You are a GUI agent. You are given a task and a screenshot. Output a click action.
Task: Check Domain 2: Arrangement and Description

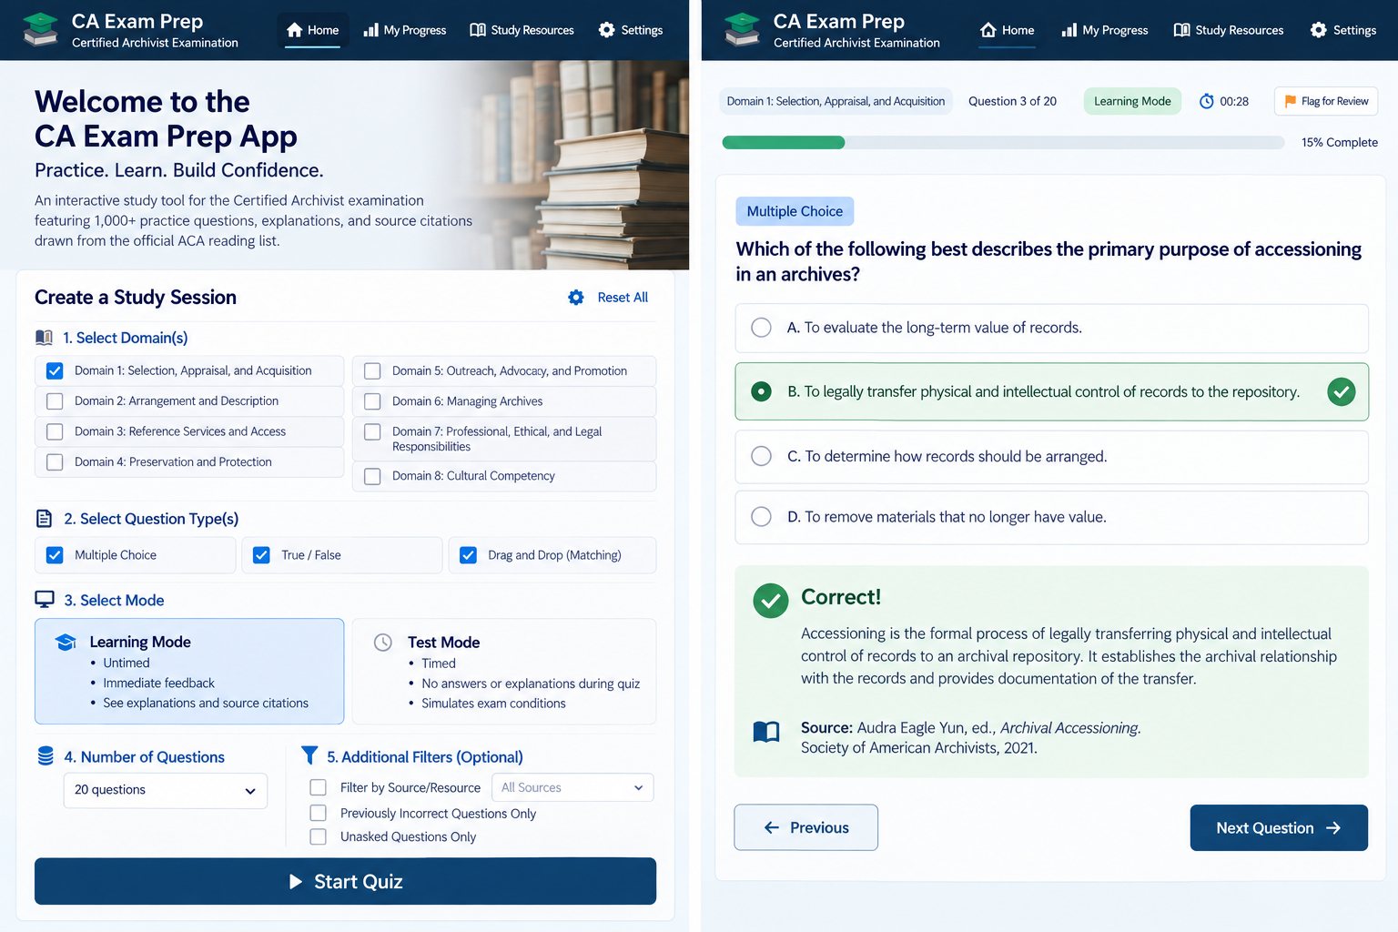55,401
